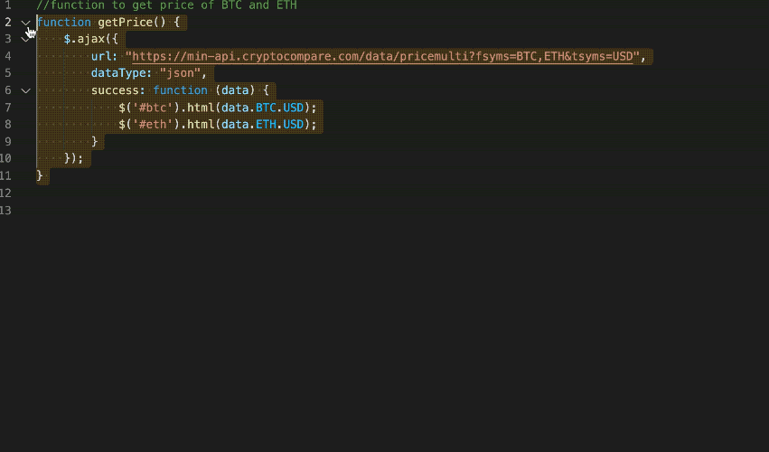Select line number 10 in the gutter

click(6, 158)
